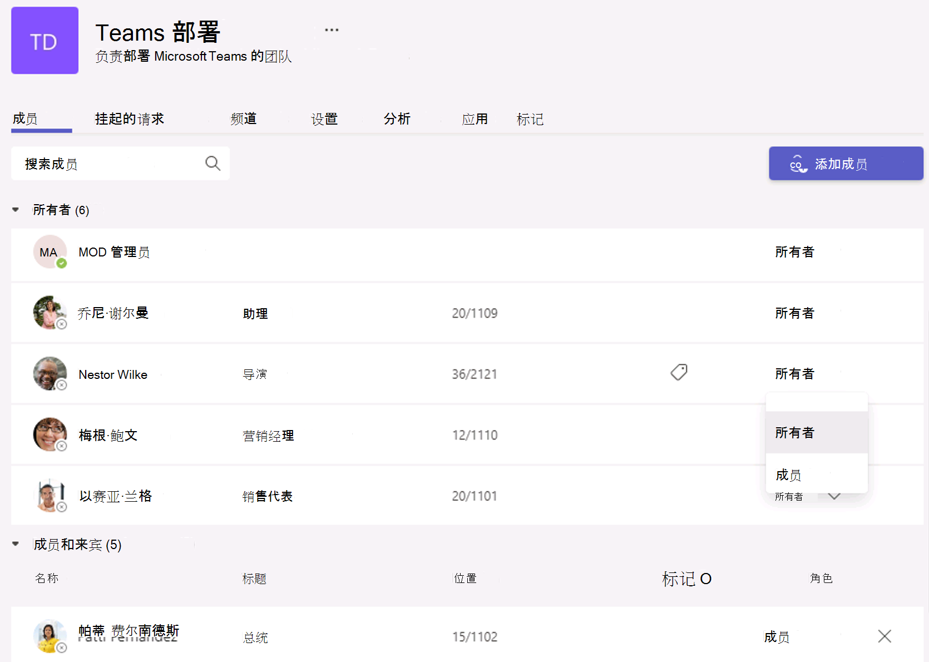Select 所有者 in the role popup menu
Viewport: 929px width, 662px height.
tap(817, 433)
